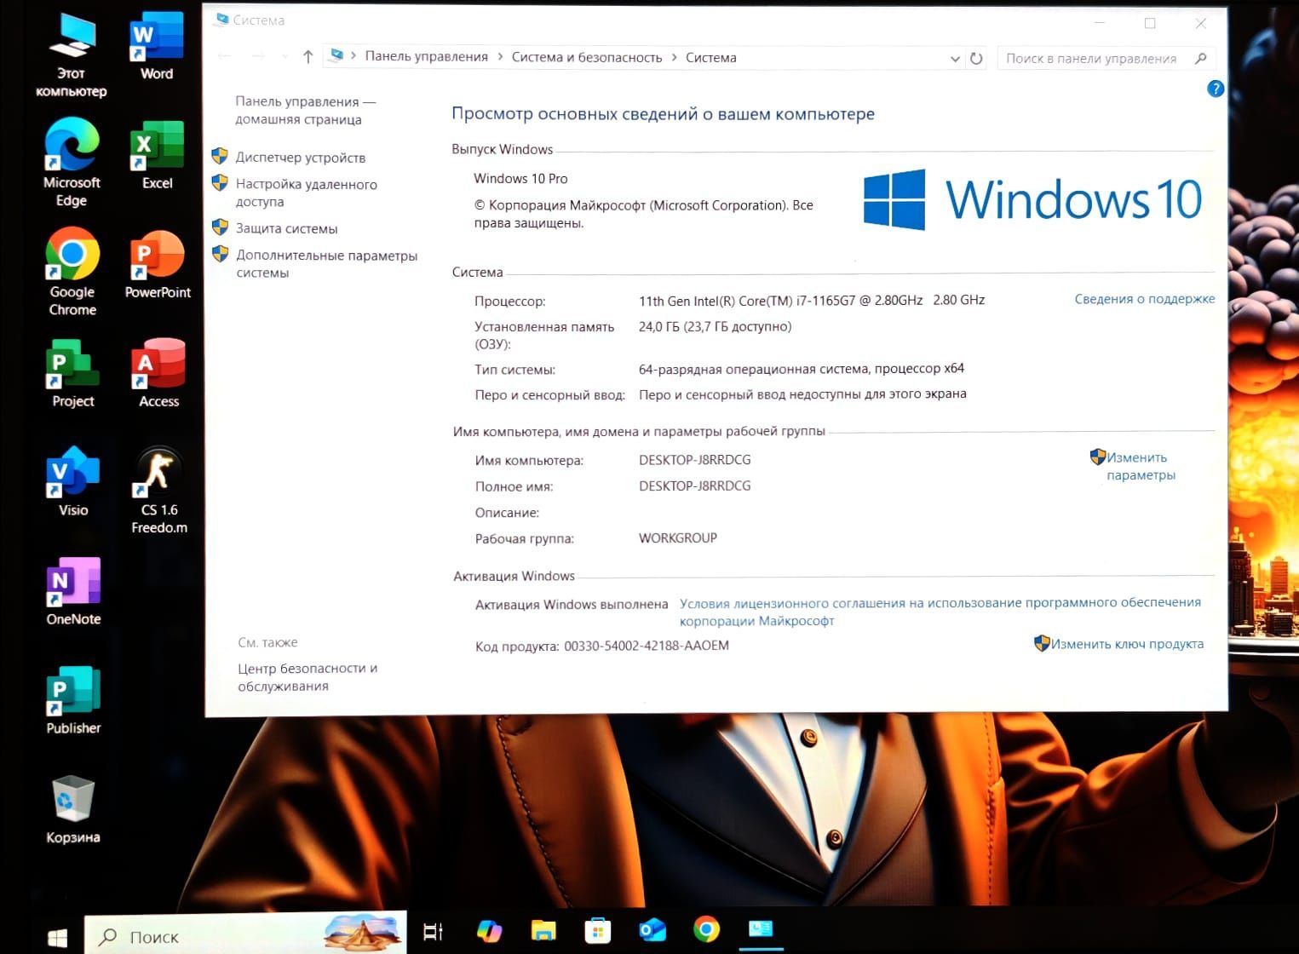
Task: Select the Корзина recycle bin icon
Action: click(73, 809)
